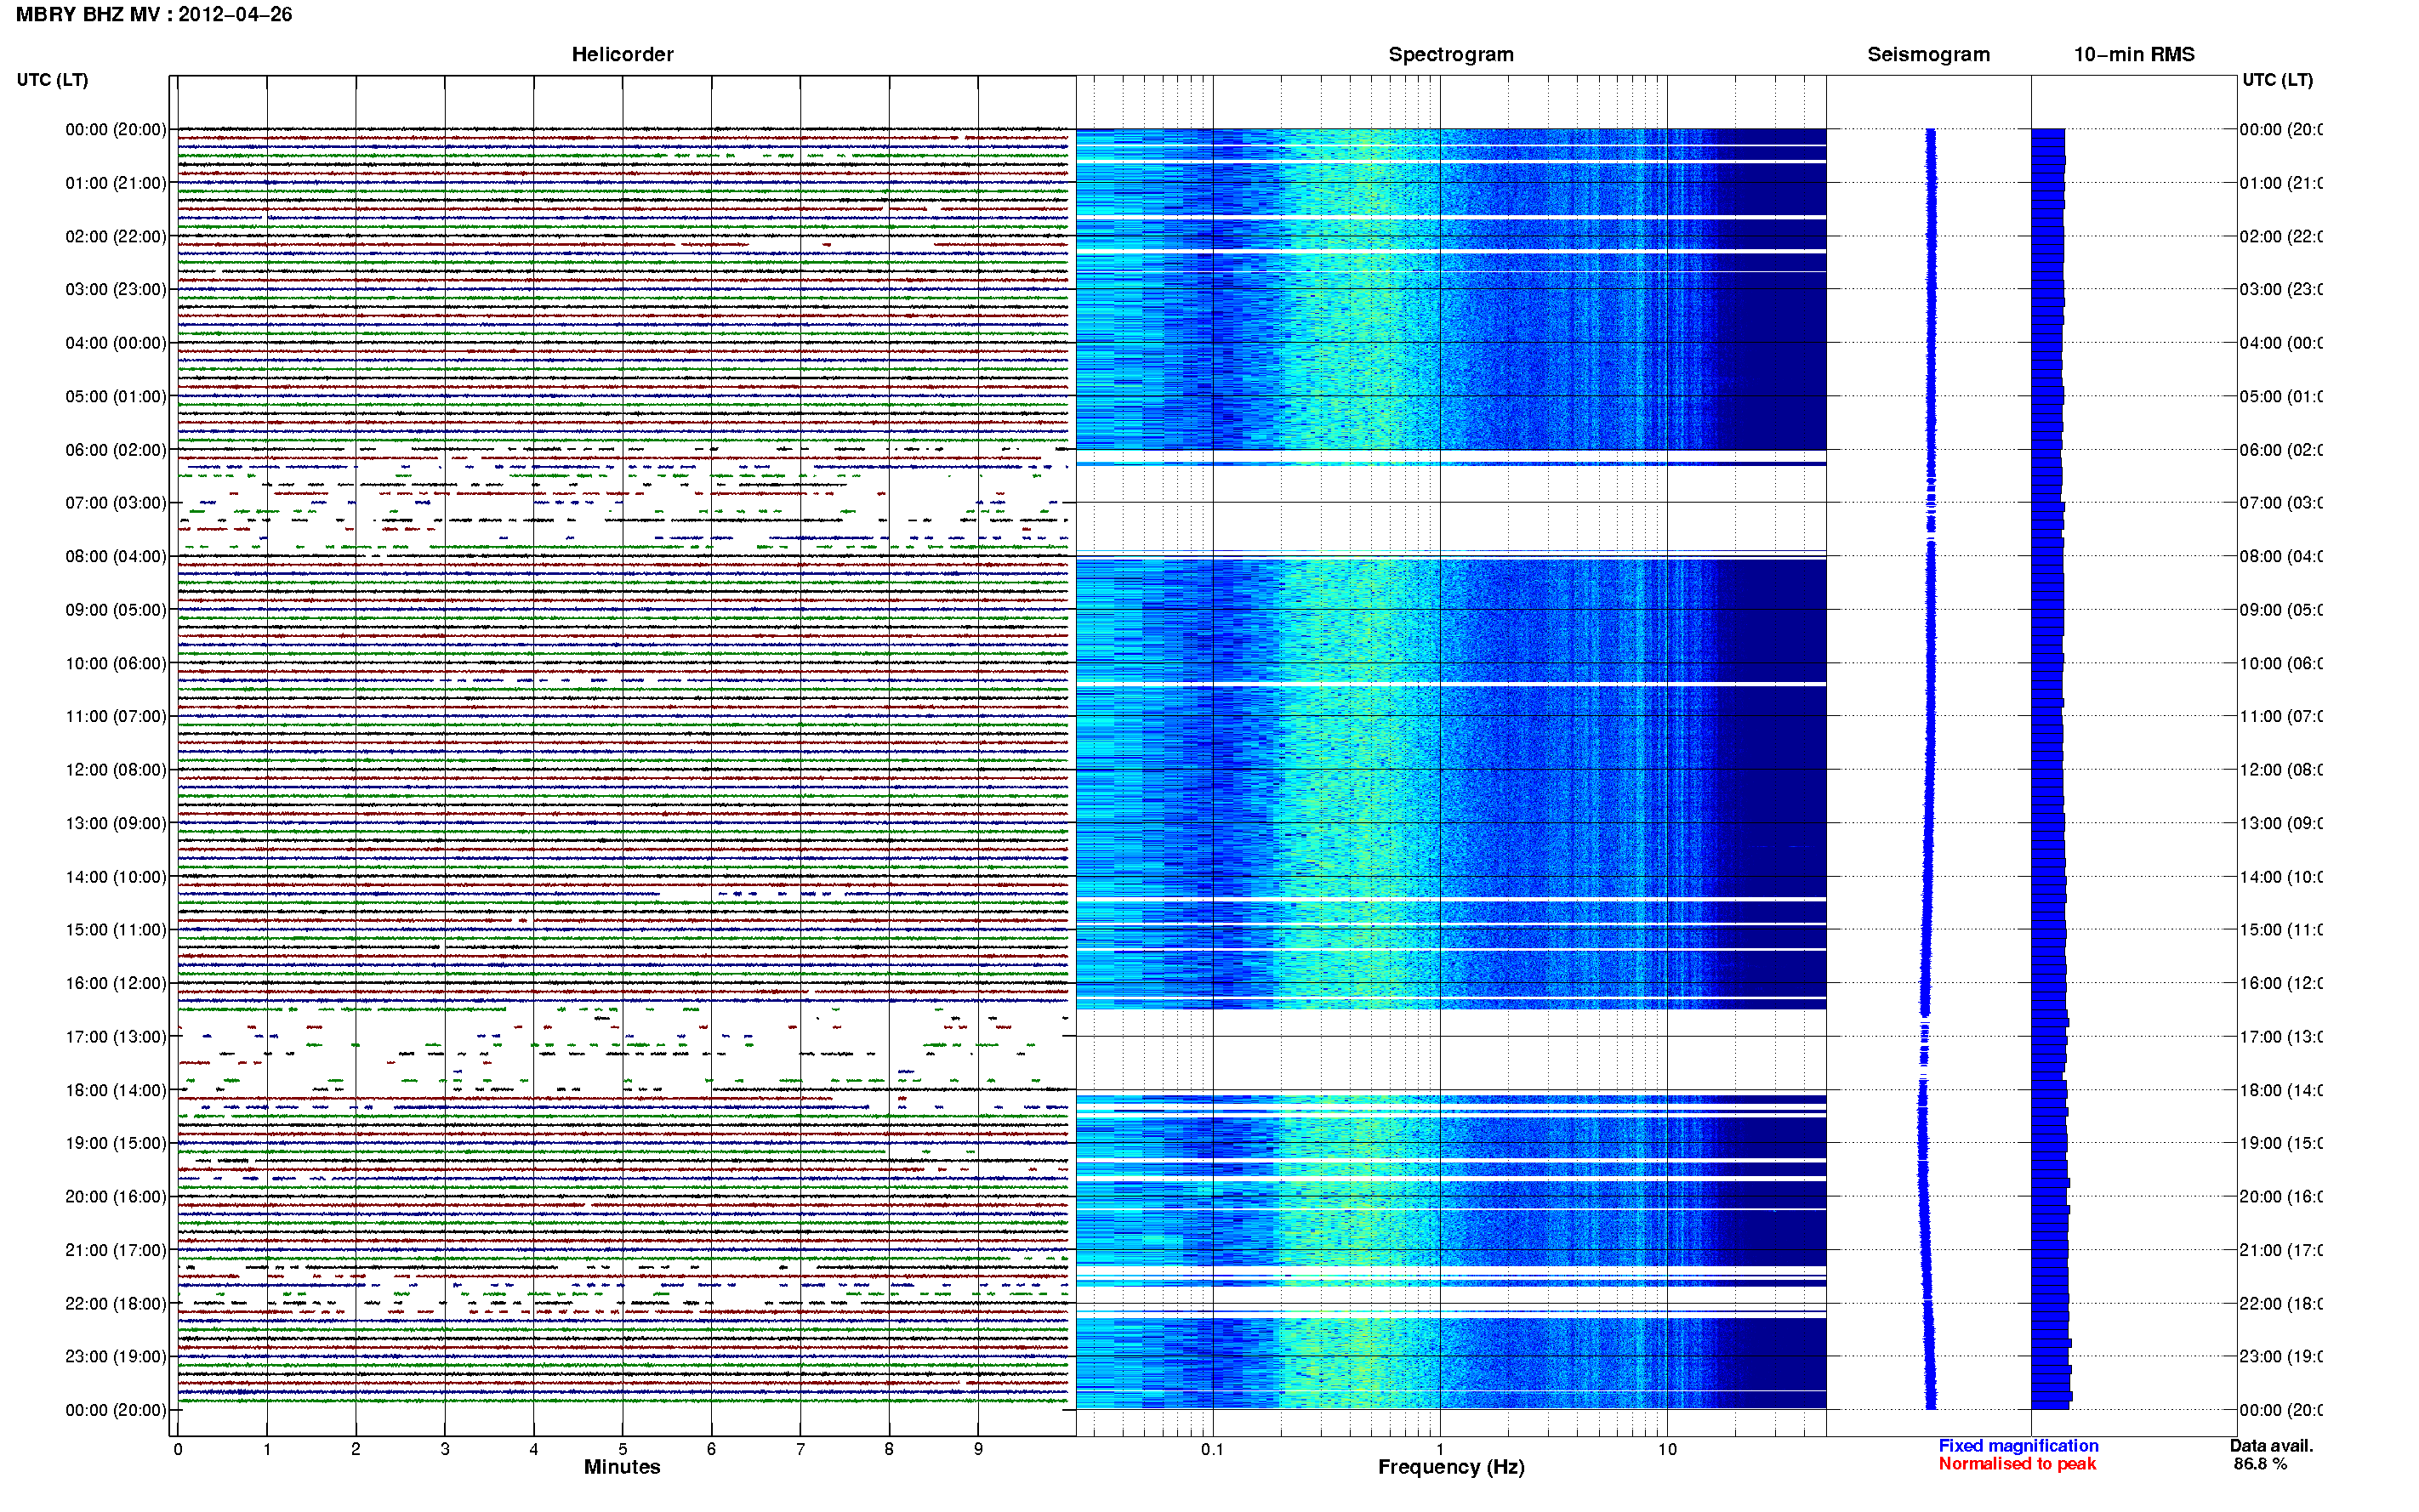Select the 'Spectrogram' panel heading
2419x1512 pixels.
[1450, 54]
